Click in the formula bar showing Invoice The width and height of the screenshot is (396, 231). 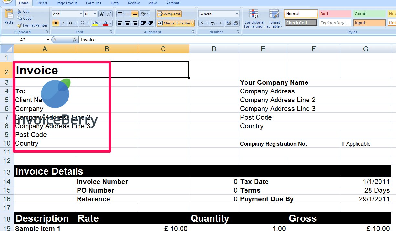tap(237, 40)
